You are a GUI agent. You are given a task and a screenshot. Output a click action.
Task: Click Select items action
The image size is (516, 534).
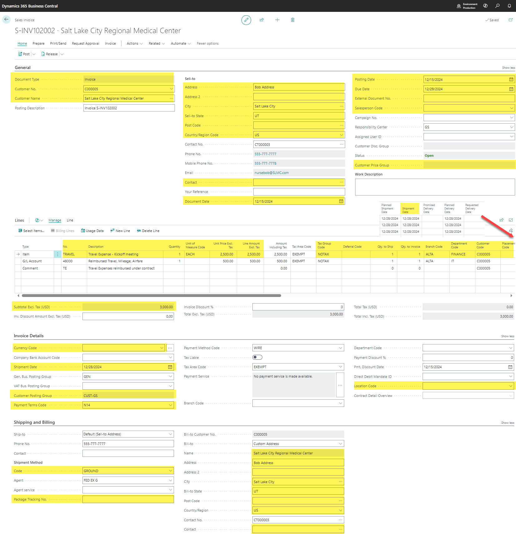point(31,231)
